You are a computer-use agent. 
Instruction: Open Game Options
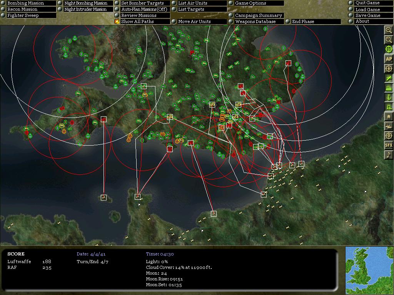[x=256, y=3]
